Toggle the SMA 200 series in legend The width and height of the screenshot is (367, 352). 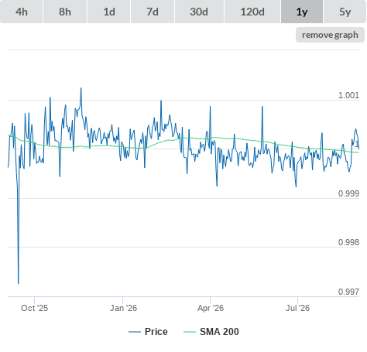(211, 332)
